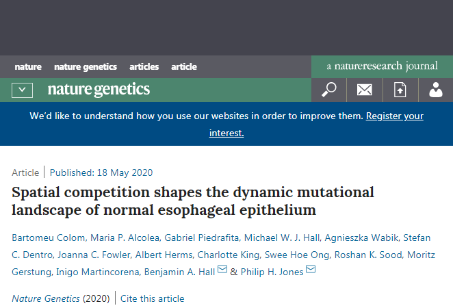Click the submit manuscript upload icon
The width and height of the screenshot is (453, 308).
[x=400, y=90]
